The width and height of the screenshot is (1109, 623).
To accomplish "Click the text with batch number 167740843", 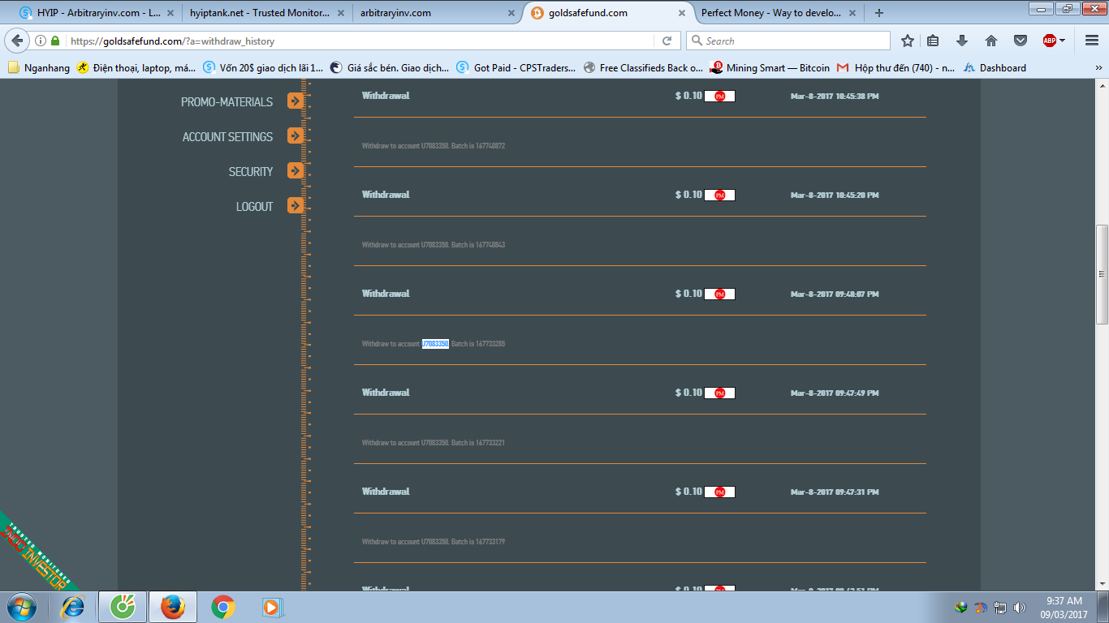I will [x=434, y=245].
